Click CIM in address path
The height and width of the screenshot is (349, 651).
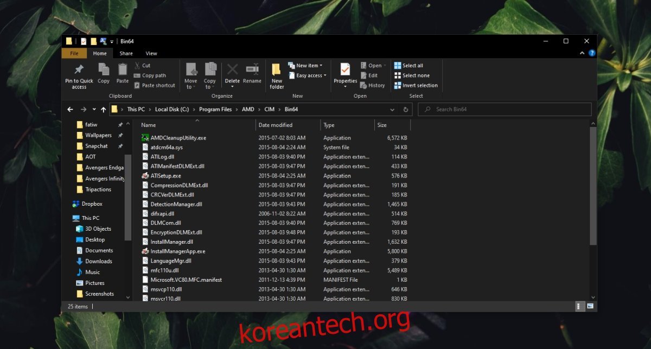[270, 109]
